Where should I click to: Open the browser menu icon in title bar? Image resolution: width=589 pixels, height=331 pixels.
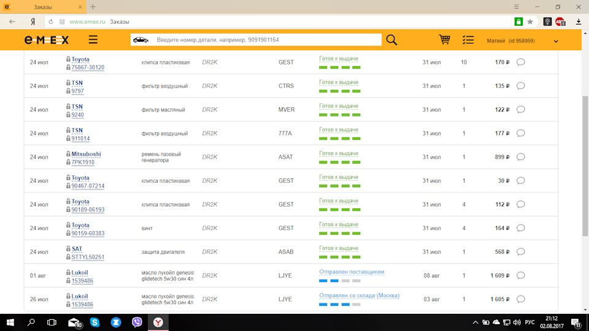pos(517,7)
